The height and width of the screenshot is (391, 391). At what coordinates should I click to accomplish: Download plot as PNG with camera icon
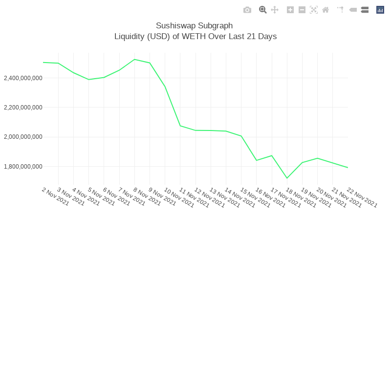pos(247,10)
